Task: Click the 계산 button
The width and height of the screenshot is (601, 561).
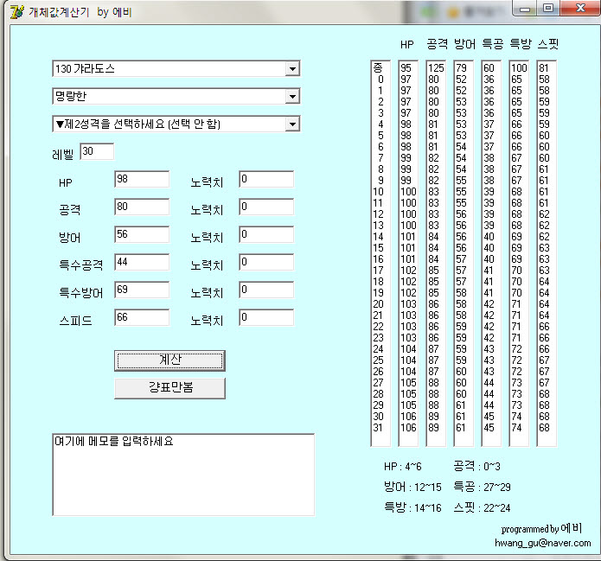Action: (169, 360)
